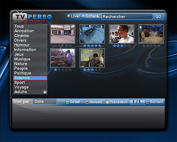177x142 pixels.
Task: Click the Détail label
Action: point(75,102)
